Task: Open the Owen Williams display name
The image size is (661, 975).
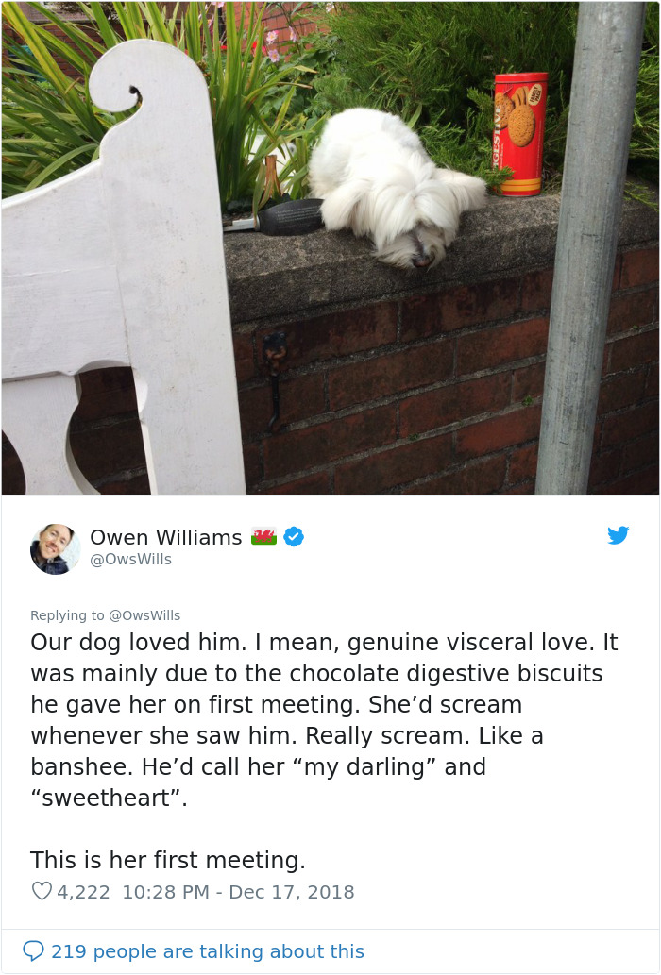Action: [166, 537]
